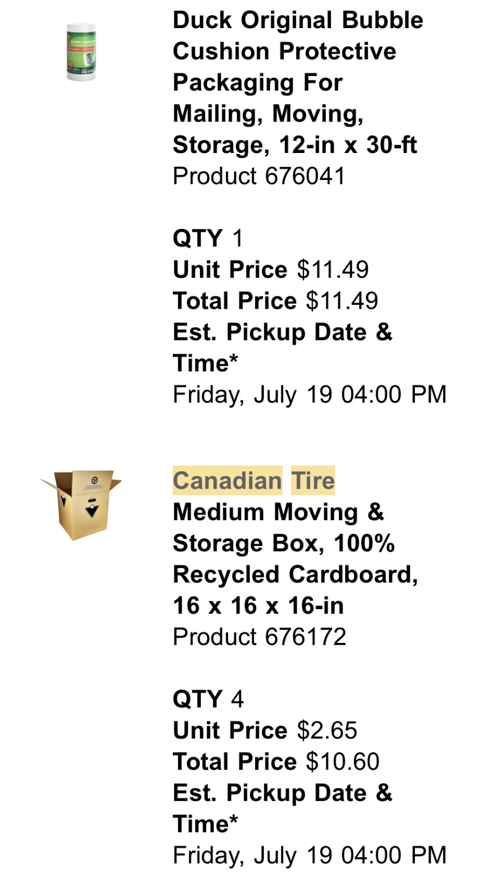Click the Unit Price $11.49 line

click(x=271, y=269)
